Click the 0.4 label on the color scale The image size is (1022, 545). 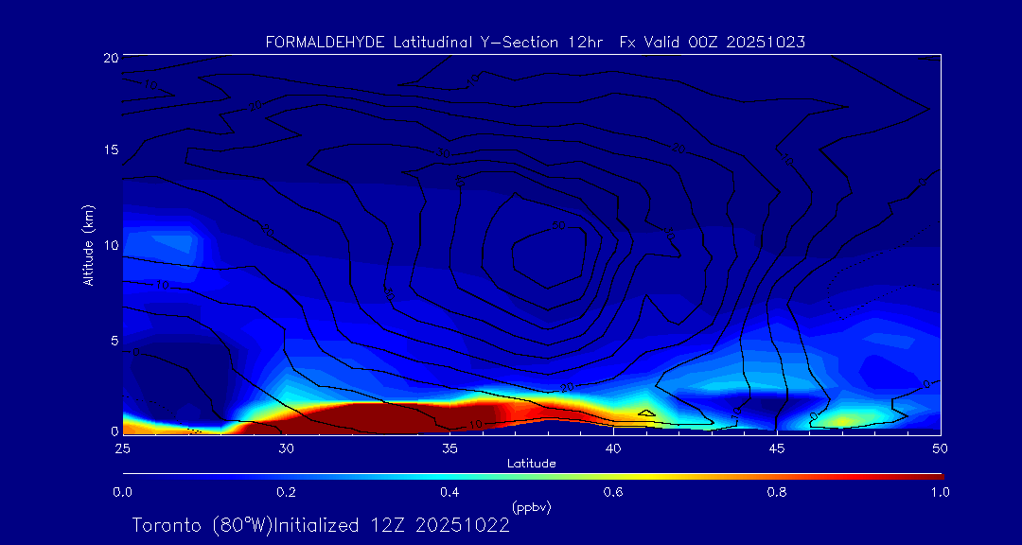[x=449, y=492]
